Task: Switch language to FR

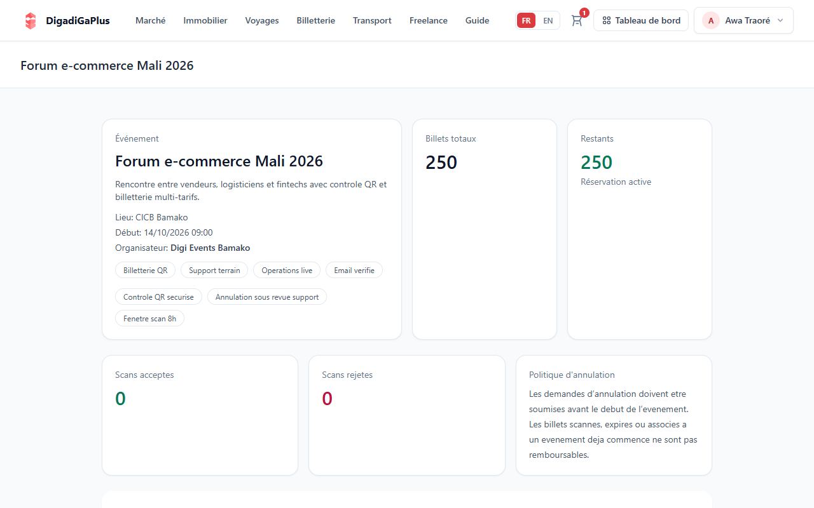Action: click(526, 20)
